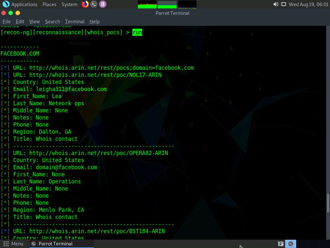Open the first green CPU monitor graph
330x248 pixels.
[147, 5]
